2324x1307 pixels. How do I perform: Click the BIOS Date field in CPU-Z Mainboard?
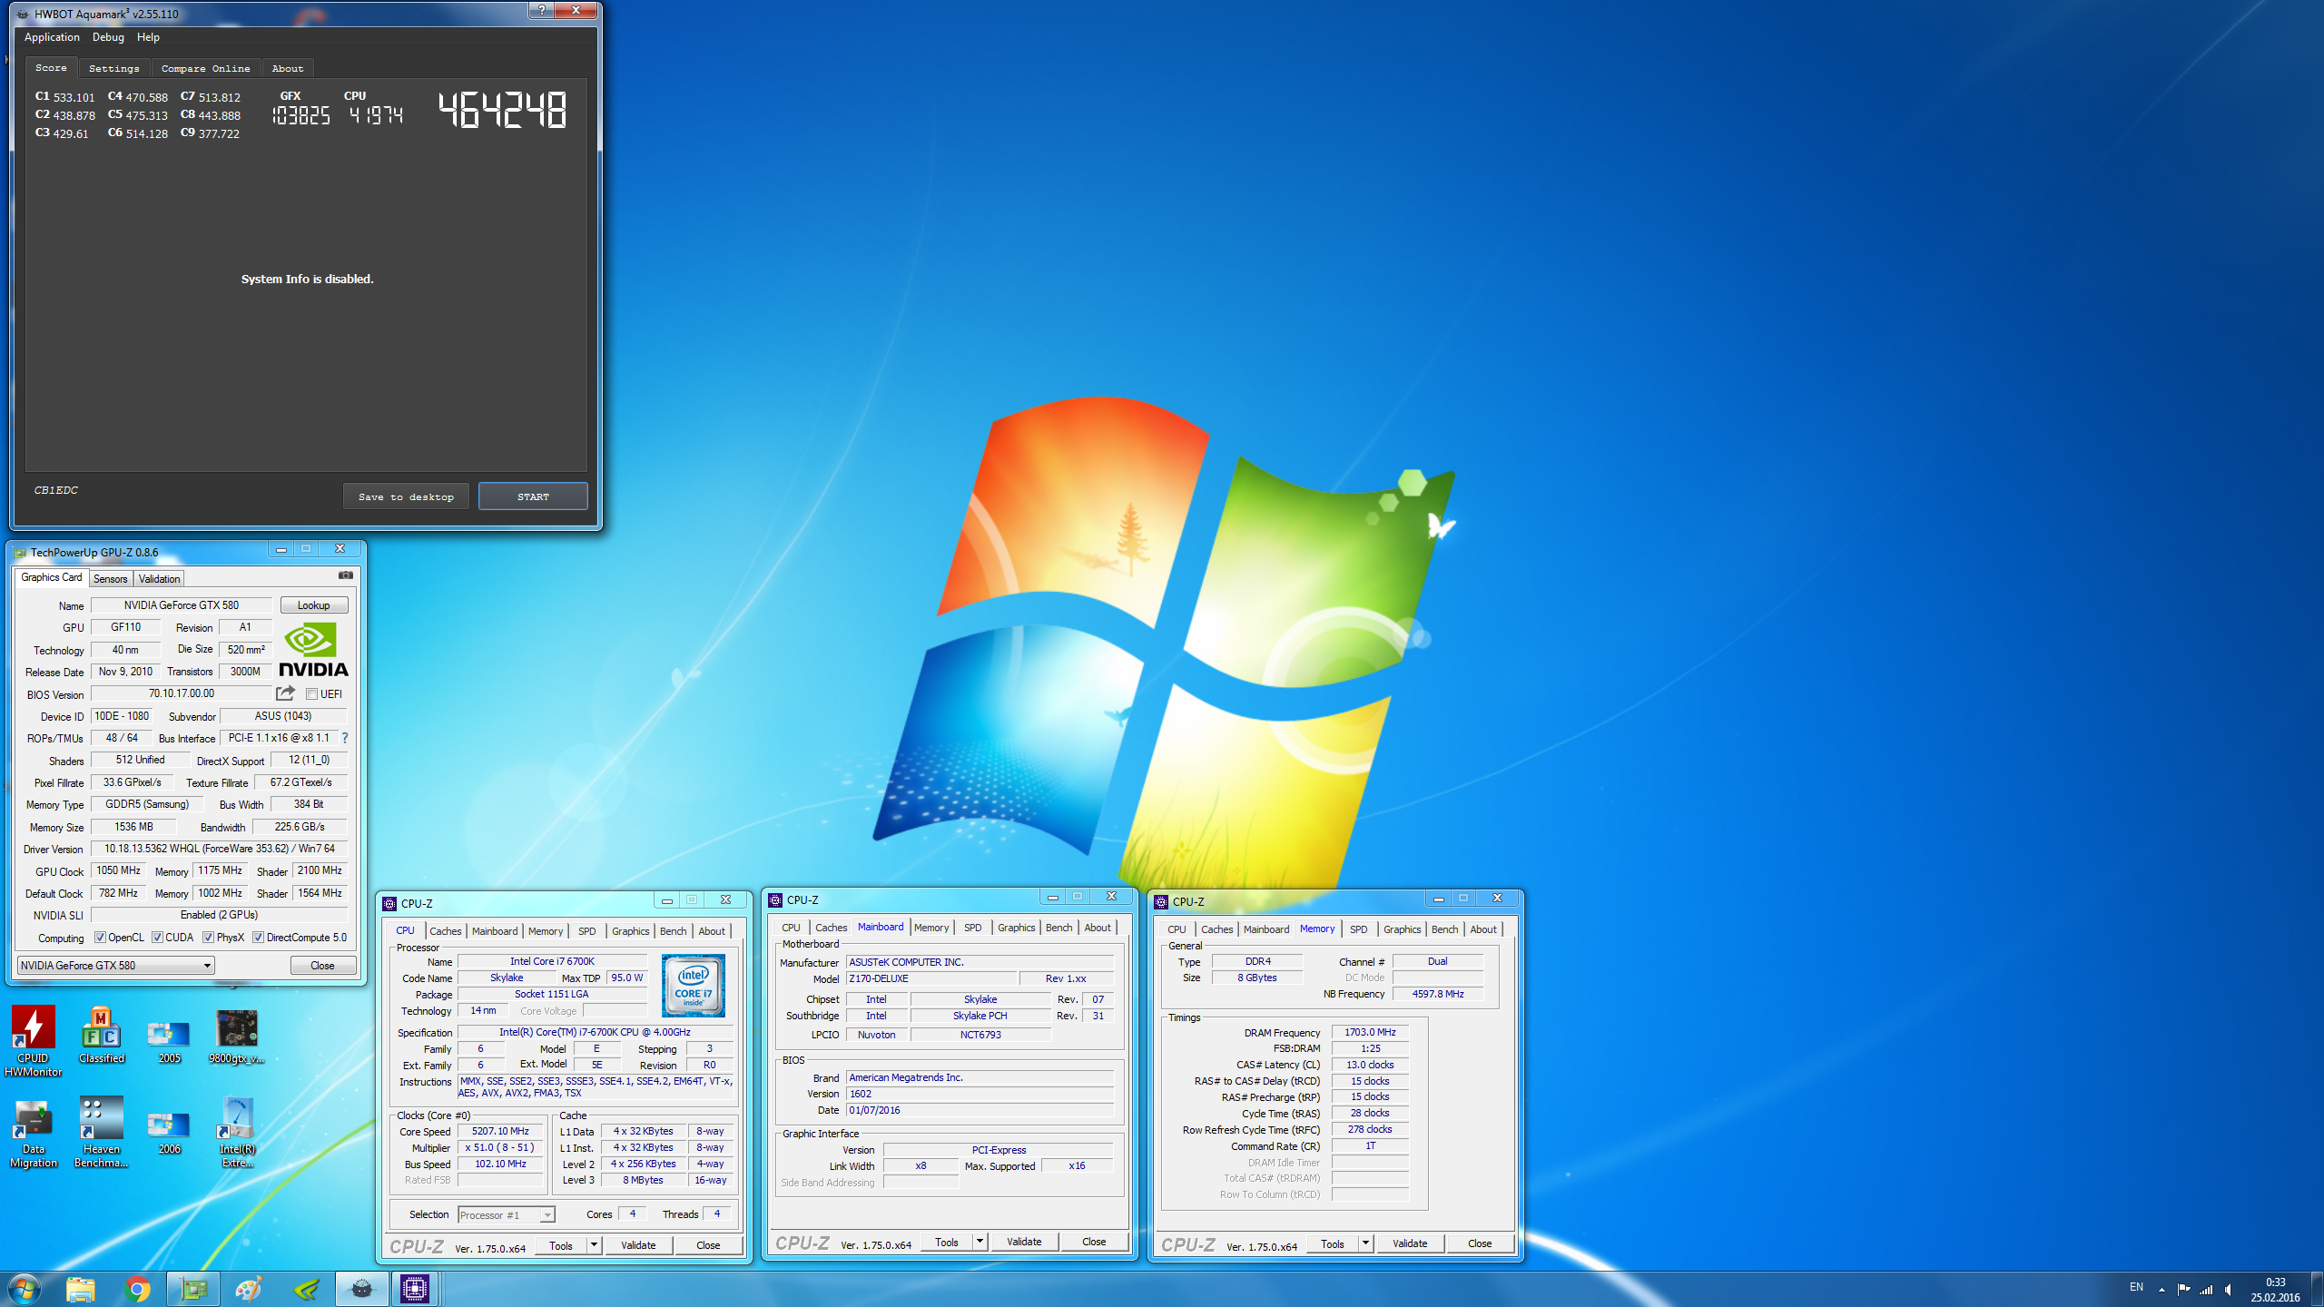[x=980, y=1110]
